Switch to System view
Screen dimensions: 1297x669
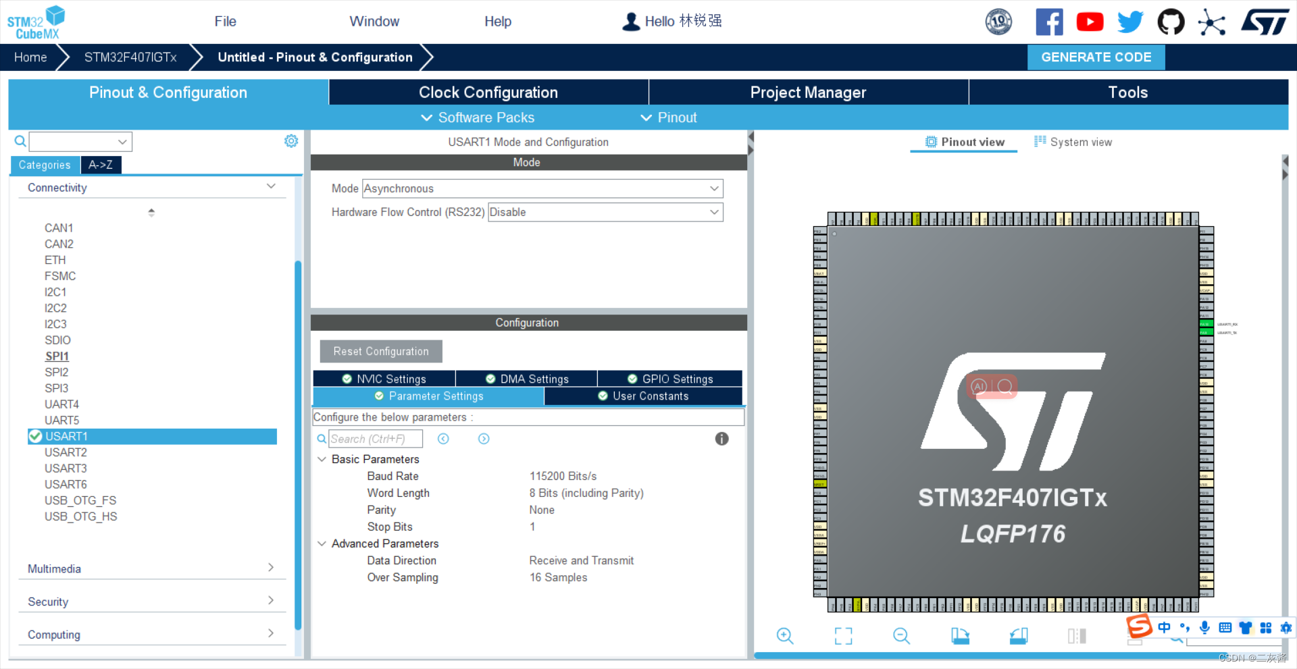1073,142
